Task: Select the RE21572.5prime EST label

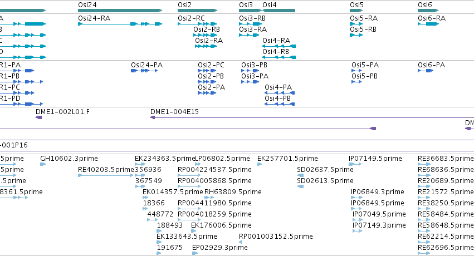Action: (446, 192)
